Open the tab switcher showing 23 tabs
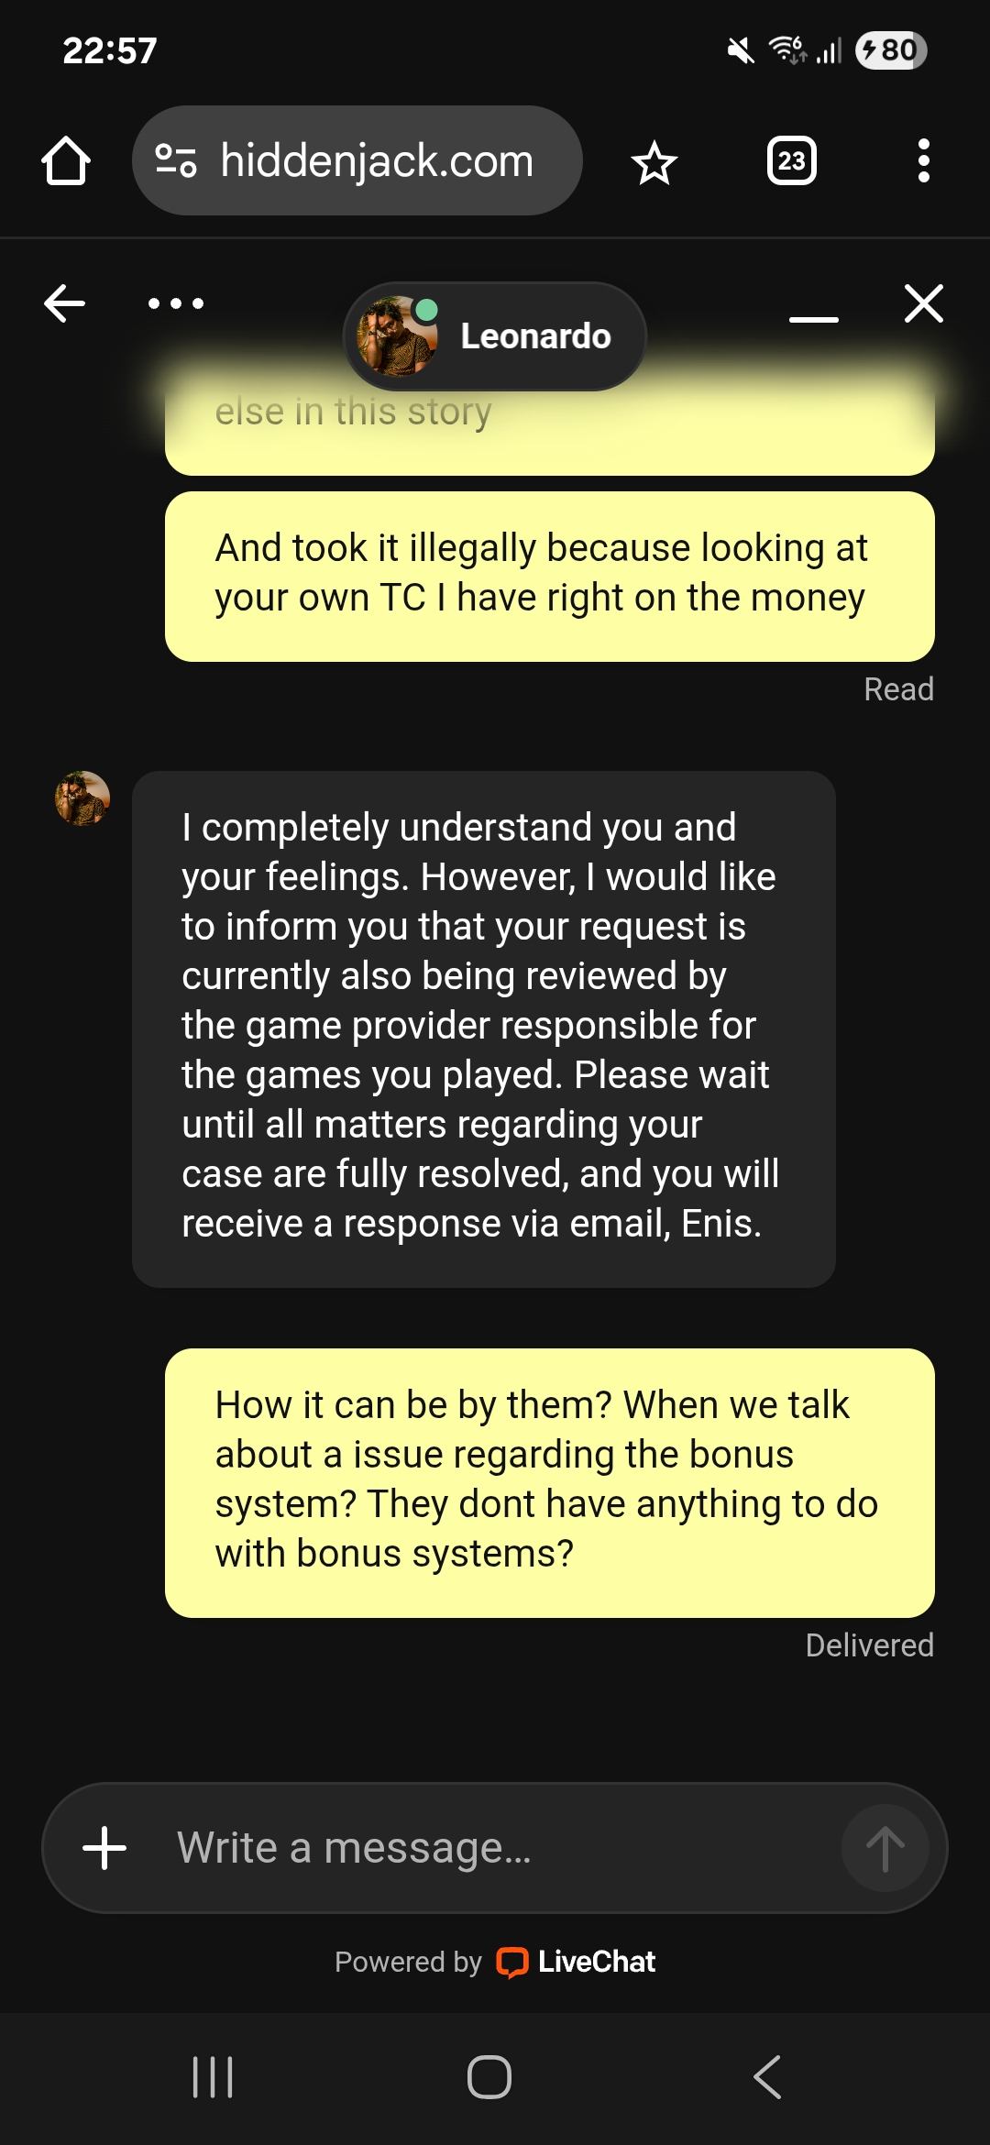 (x=791, y=161)
